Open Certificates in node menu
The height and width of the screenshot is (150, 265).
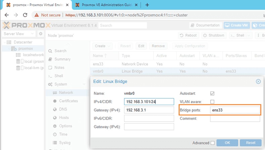click(67, 101)
